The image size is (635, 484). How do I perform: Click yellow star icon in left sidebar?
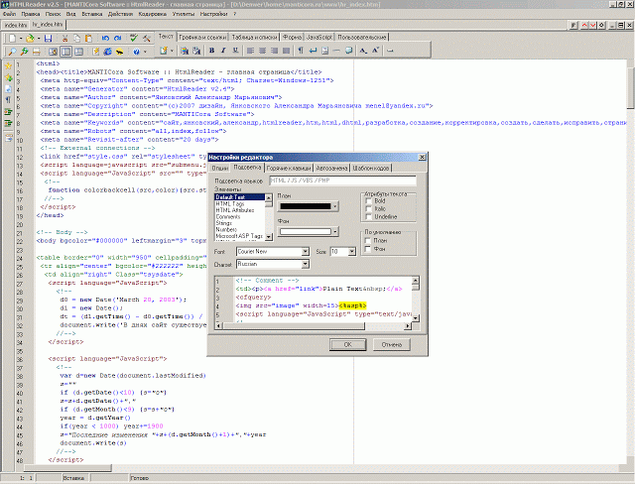[8, 65]
